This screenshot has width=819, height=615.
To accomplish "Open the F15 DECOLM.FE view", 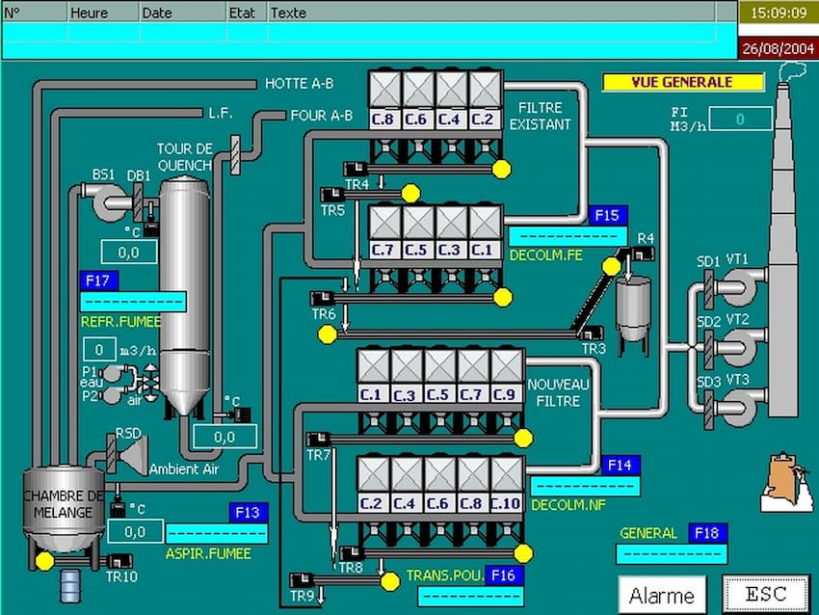I will click(608, 215).
